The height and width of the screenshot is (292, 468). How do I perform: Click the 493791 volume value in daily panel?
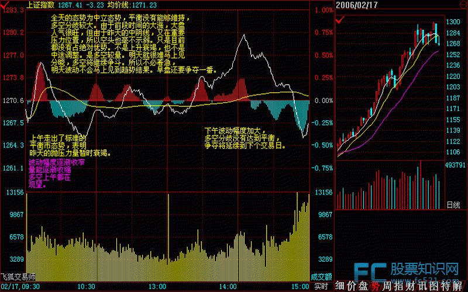(456, 165)
